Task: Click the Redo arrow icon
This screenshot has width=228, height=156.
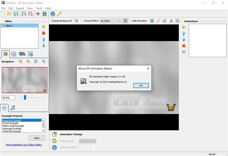Action: (x=30, y=14)
